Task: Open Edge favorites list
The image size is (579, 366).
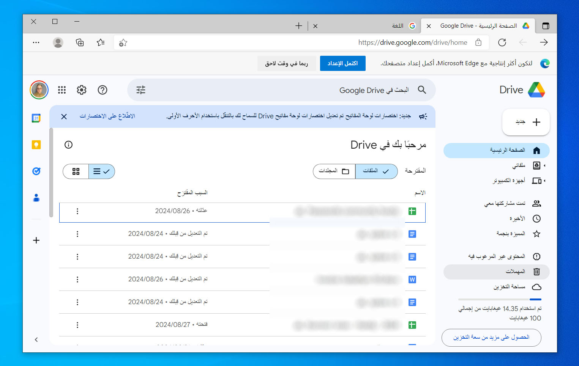Action: pyautogui.click(x=101, y=42)
